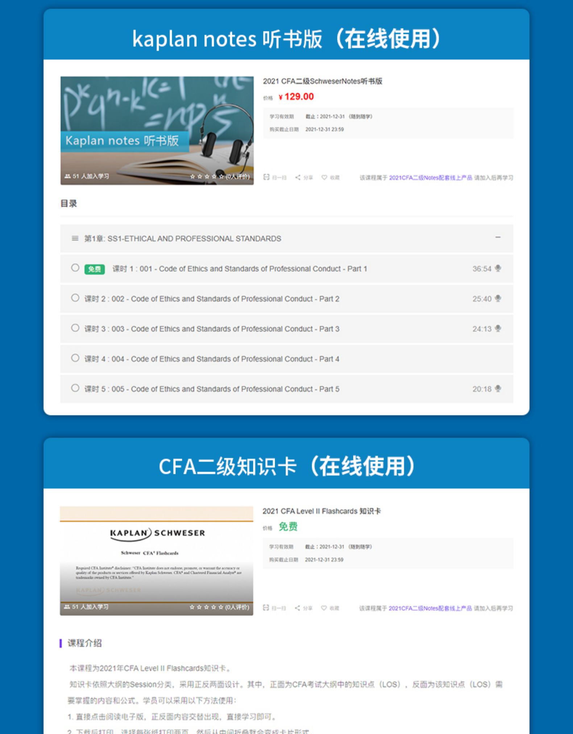Screen dimensions: 573x734
Task: Collapse chapter 1 with the minus icon
Action: point(498,237)
